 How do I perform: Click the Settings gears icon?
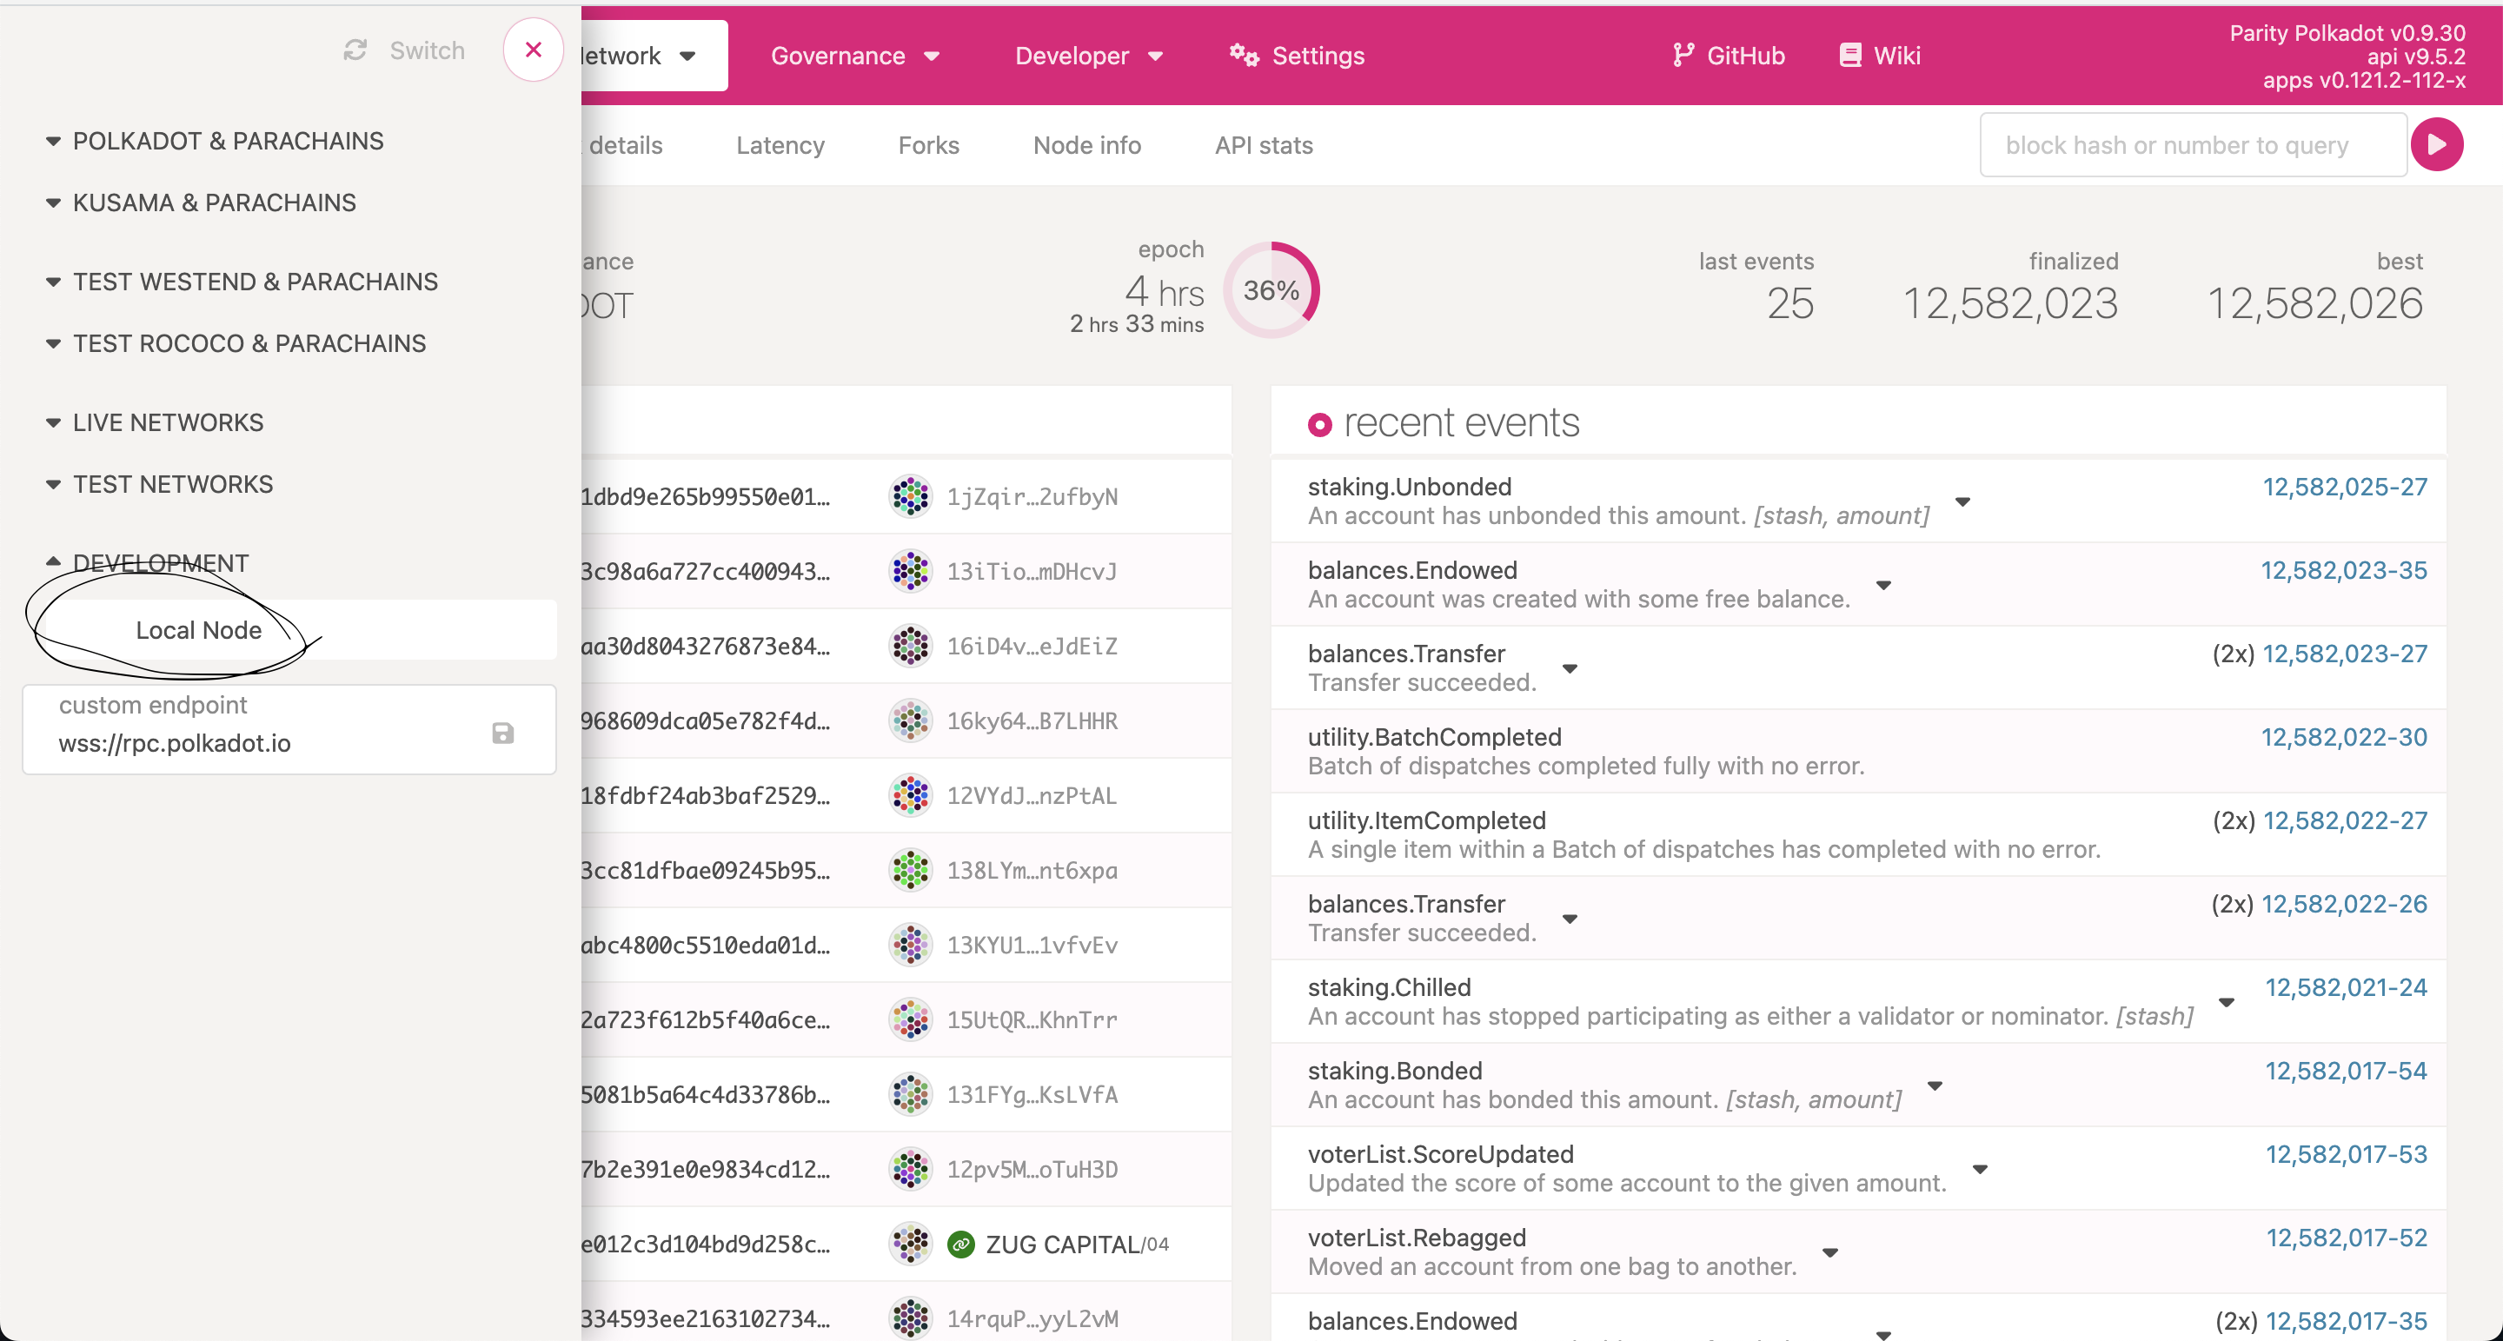tap(1244, 56)
